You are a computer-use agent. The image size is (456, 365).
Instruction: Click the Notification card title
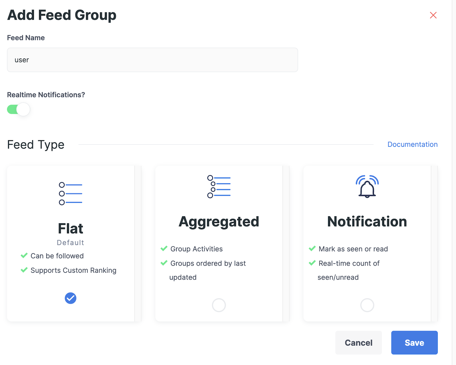click(x=367, y=222)
